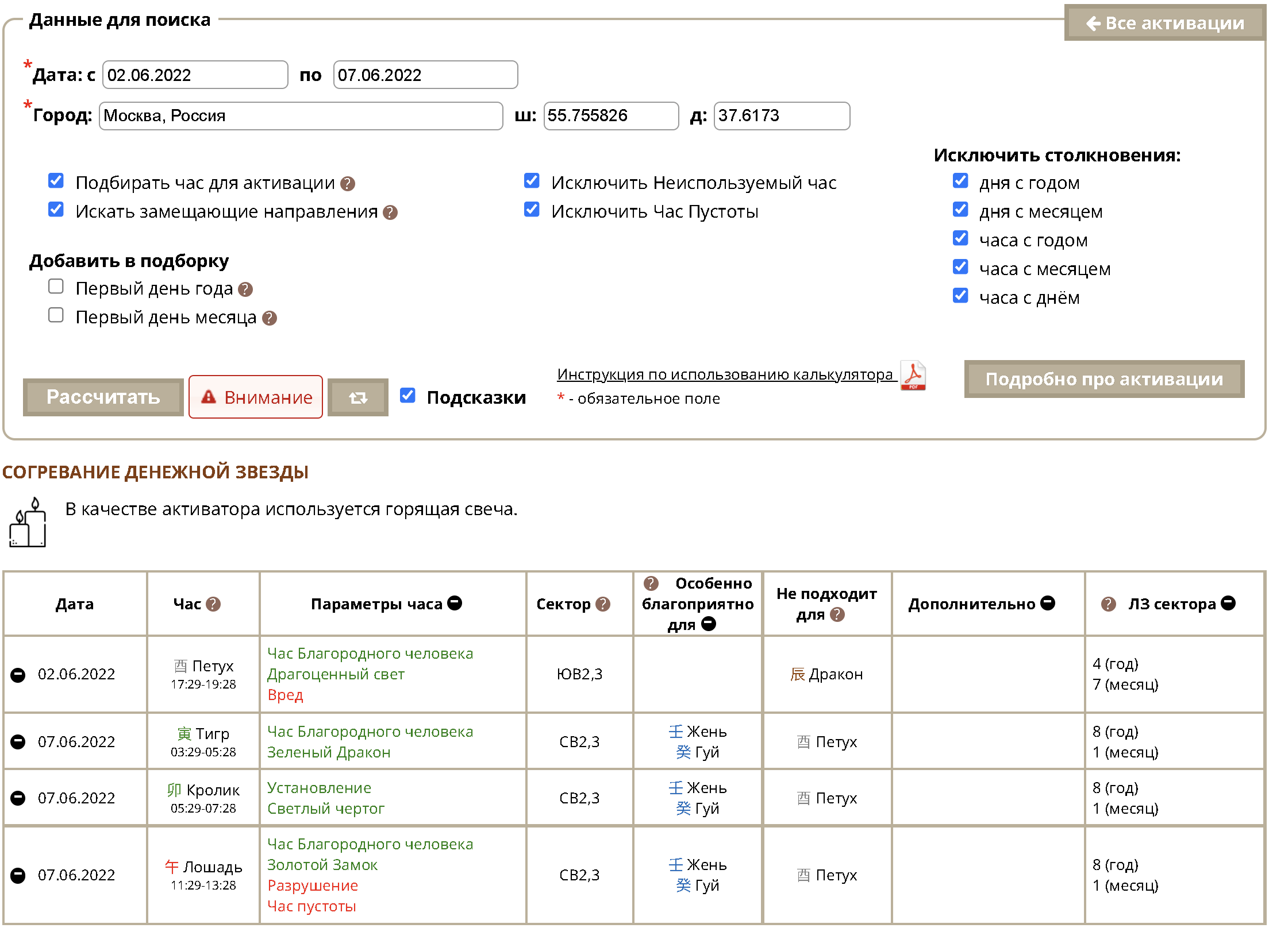1269x928 pixels.
Task: Click 'Тигр 03:29-05:28' hour cell
Action: (203, 742)
